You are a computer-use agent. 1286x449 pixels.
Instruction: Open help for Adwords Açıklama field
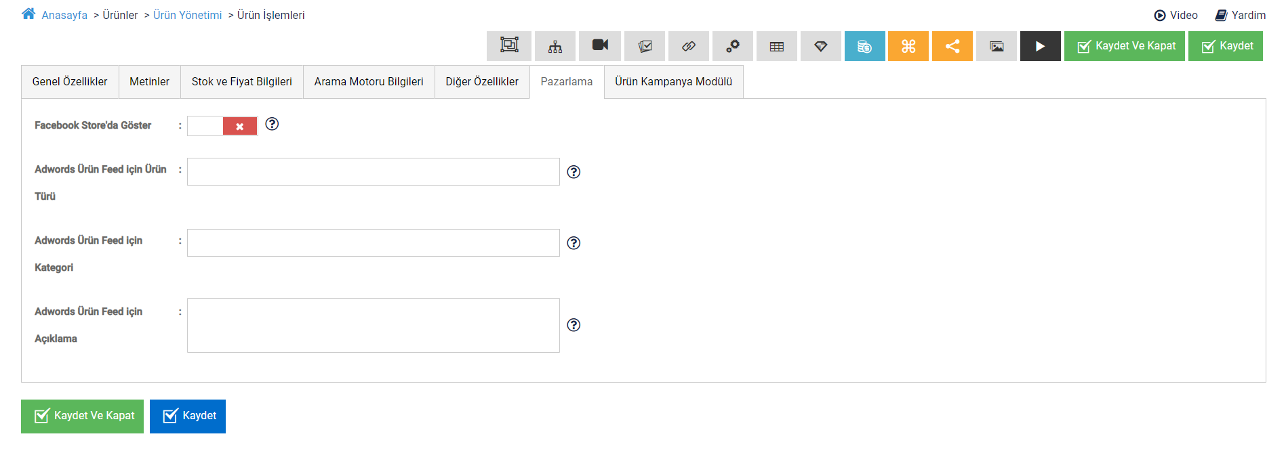pos(574,325)
